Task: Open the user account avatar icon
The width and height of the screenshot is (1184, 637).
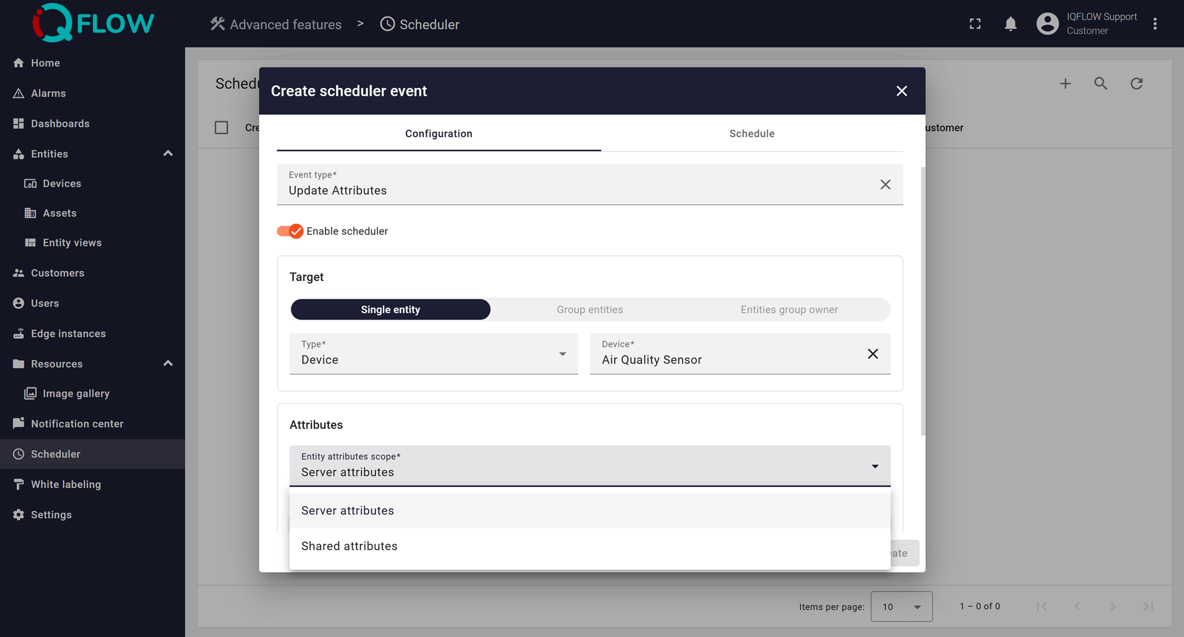Action: (x=1047, y=24)
